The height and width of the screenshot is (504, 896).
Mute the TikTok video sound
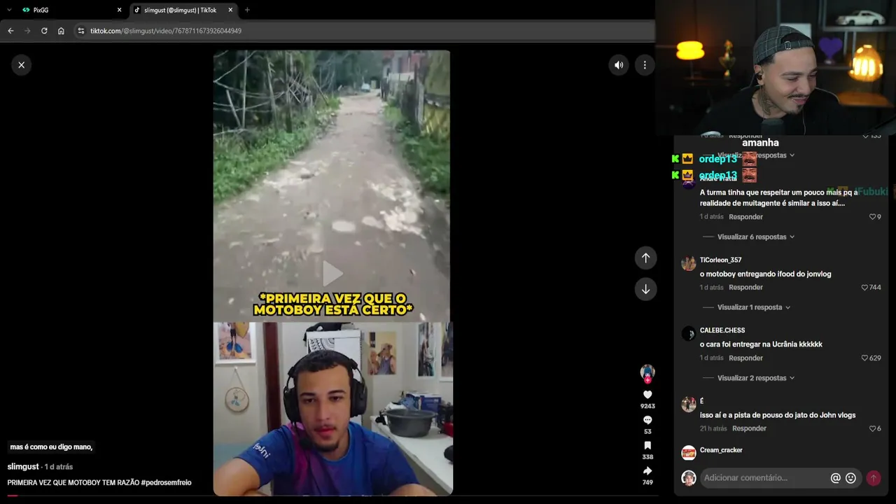point(619,65)
